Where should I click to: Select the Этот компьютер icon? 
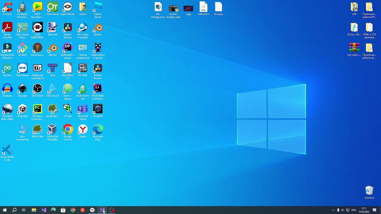22,133
